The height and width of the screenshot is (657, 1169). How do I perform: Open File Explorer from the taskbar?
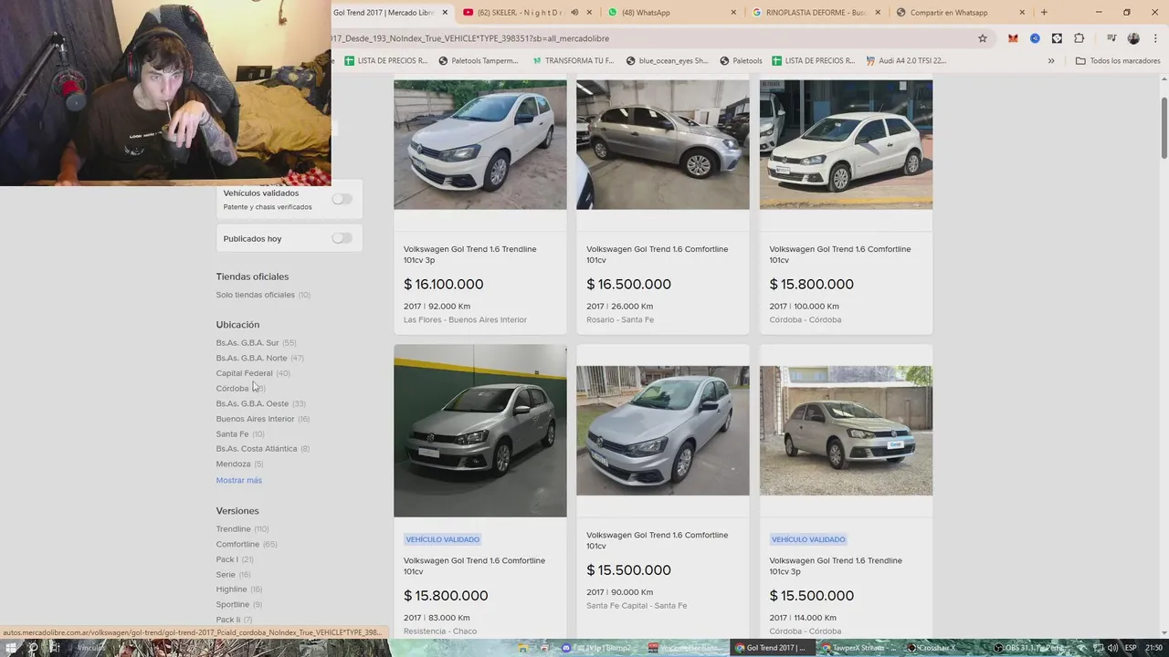(x=522, y=648)
